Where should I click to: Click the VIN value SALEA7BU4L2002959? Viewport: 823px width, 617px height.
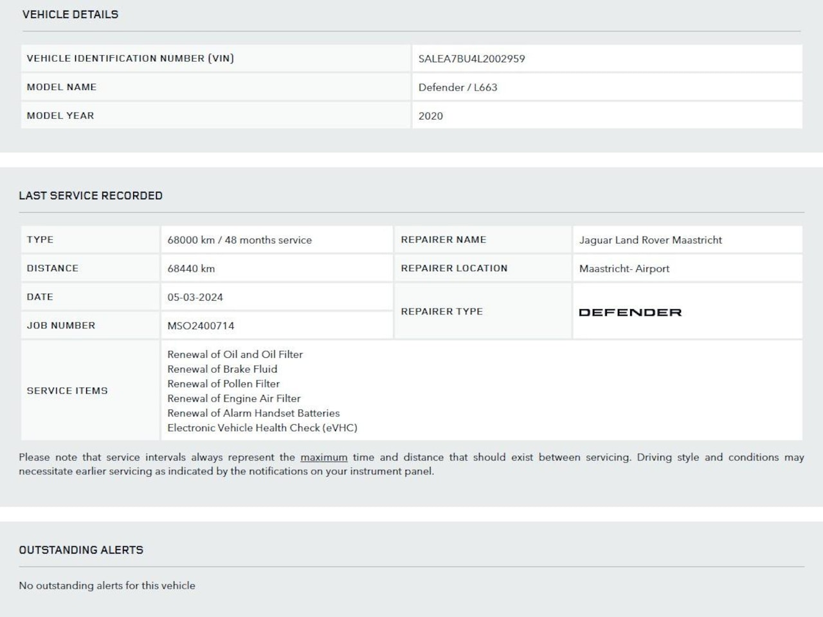[471, 58]
